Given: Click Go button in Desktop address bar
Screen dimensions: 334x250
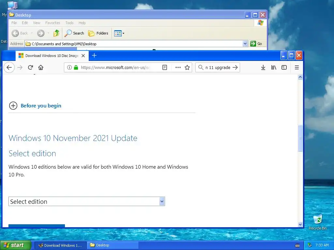Looking at the screenshot, I should tap(256, 44).
